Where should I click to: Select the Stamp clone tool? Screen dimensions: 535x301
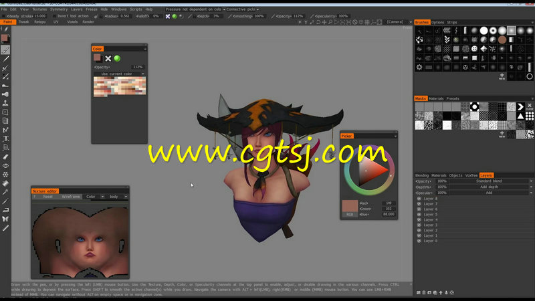(x=5, y=103)
